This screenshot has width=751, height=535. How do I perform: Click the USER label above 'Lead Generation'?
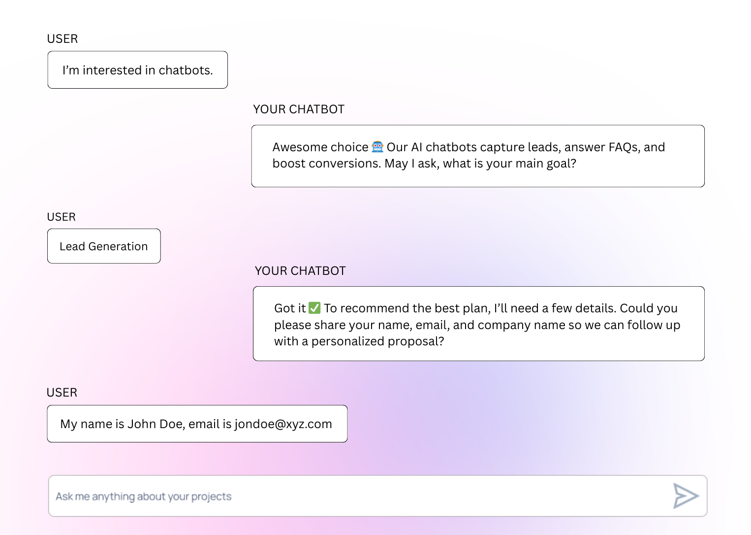click(x=62, y=217)
